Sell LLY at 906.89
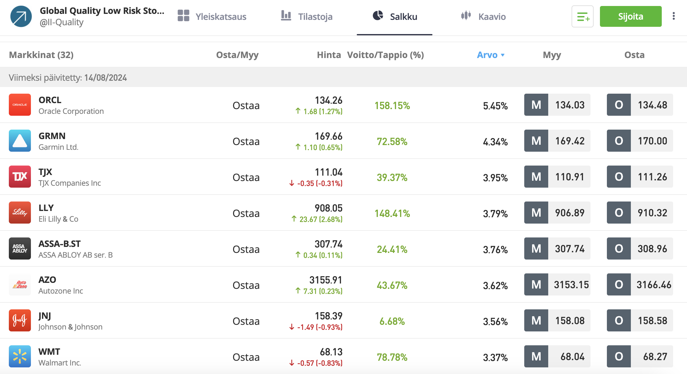This screenshot has height=374, width=687. click(557, 213)
